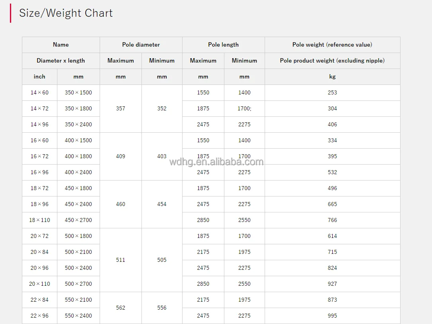
Task: Select the Pole length header cell
Action: [x=223, y=45]
